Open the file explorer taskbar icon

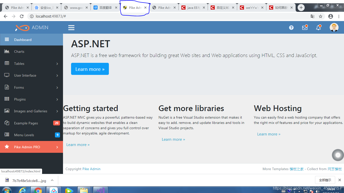(x=84, y=190)
